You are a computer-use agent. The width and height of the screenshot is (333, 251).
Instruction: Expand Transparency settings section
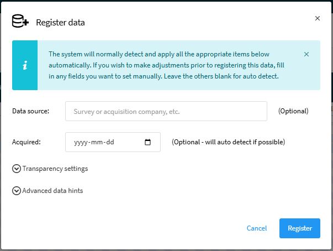[50, 169]
